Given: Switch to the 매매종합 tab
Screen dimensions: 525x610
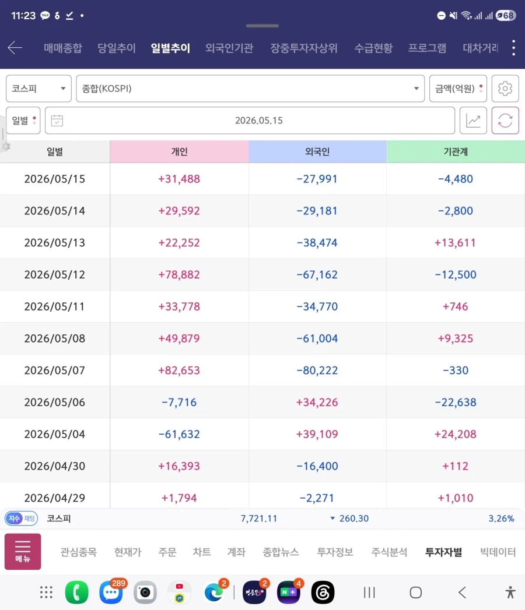Looking at the screenshot, I should coord(62,48).
